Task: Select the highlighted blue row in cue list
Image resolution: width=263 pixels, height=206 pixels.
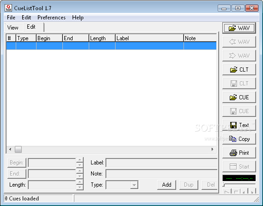Action: (x=111, y=46)
